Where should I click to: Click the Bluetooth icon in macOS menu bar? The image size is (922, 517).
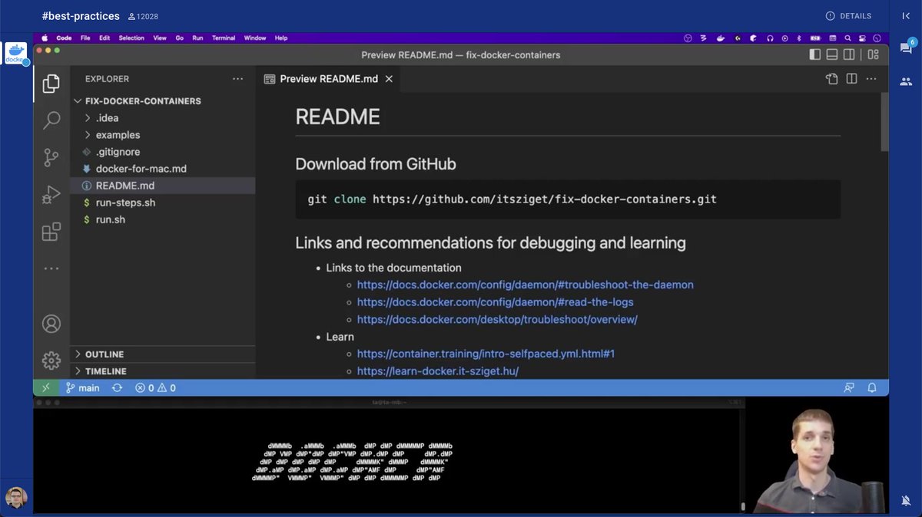pos(798,38)
